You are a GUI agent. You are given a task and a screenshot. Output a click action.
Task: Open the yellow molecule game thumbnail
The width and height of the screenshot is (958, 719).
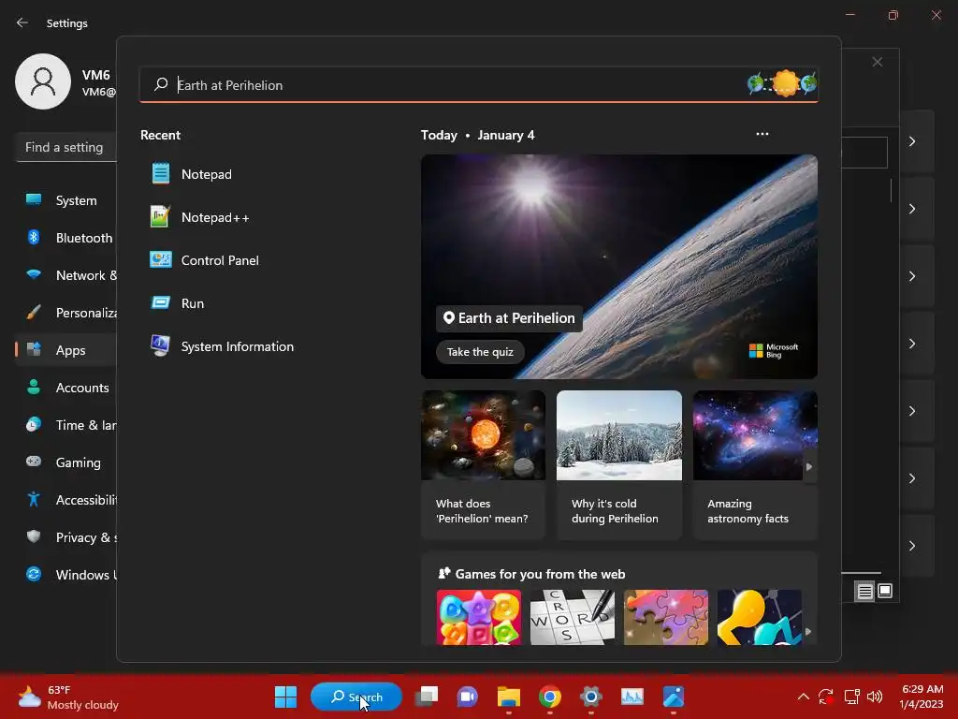760,618
